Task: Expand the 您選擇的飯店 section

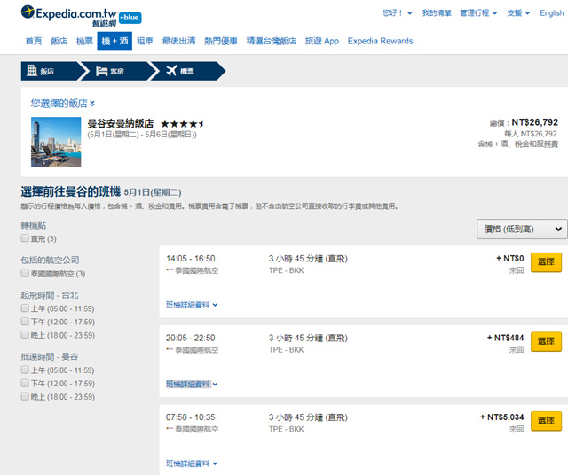Action: click(63, 104)
